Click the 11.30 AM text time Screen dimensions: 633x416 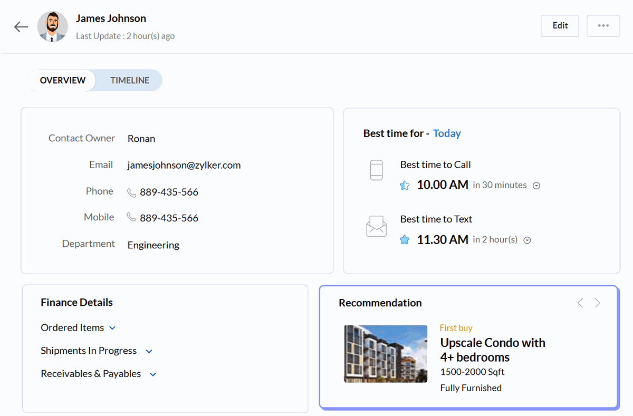pyautogui.click(x=443, y=239)
